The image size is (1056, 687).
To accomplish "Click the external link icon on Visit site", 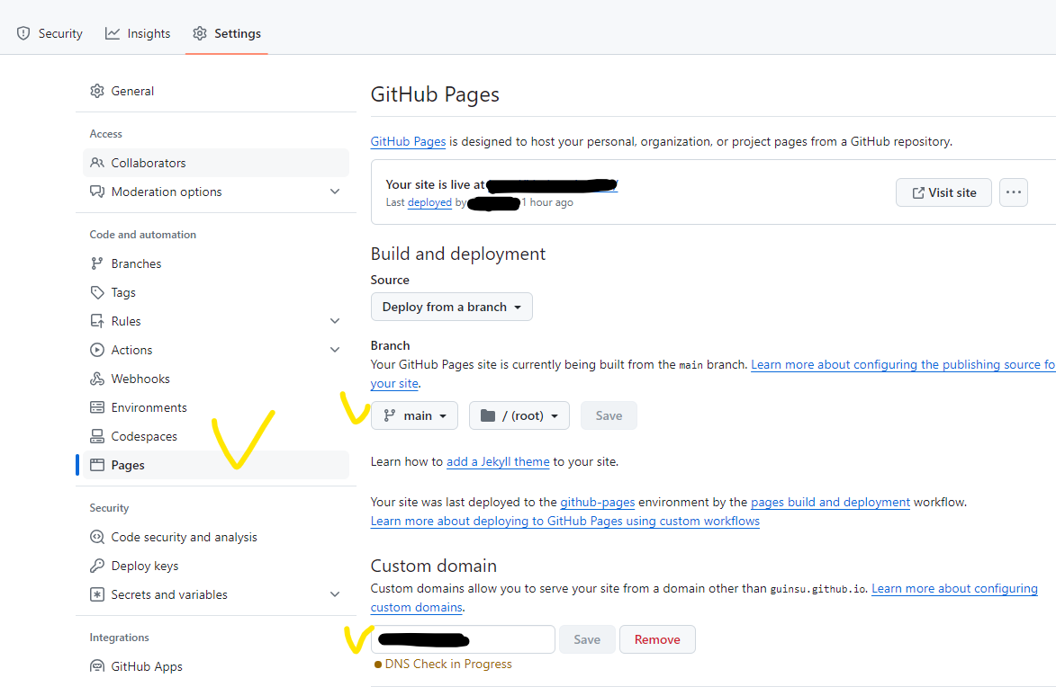I will [918, 193].
